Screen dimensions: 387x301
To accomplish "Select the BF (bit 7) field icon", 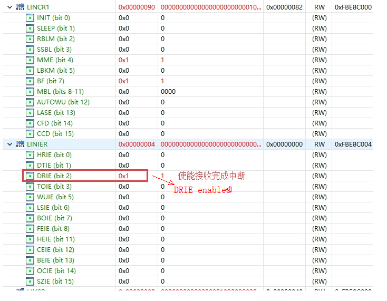I will coord(30,81).
